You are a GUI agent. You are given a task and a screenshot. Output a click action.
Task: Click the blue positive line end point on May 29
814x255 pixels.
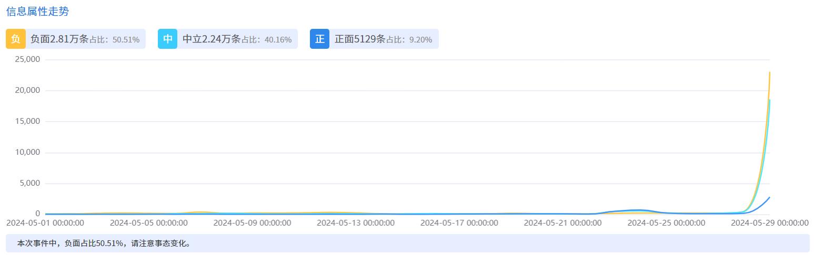tap(769, 198)
